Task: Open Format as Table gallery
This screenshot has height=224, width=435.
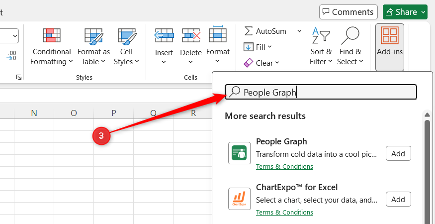Action: (x=93, y=47)
